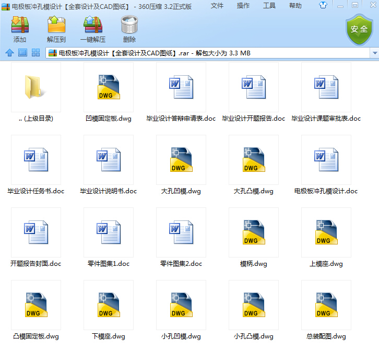Open the 文件 menu
This screenshot has width=379, height=351.
pyautogui.click(x=217, y=6)
